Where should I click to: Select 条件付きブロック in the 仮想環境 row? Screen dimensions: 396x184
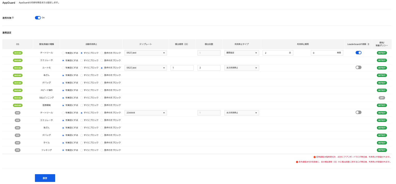pos(102,105)
